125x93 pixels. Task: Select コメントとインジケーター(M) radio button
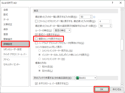coord(39,59)
